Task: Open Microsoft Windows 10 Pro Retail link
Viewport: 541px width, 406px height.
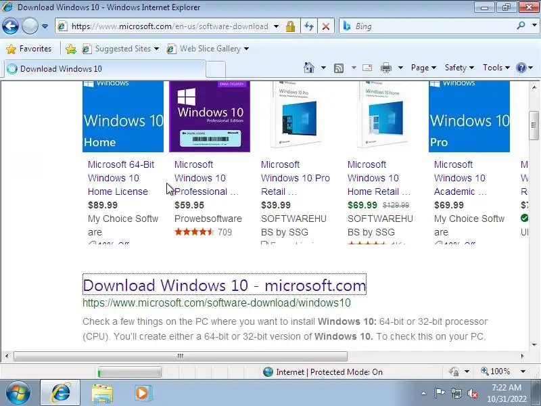Action: coord(296,178)
